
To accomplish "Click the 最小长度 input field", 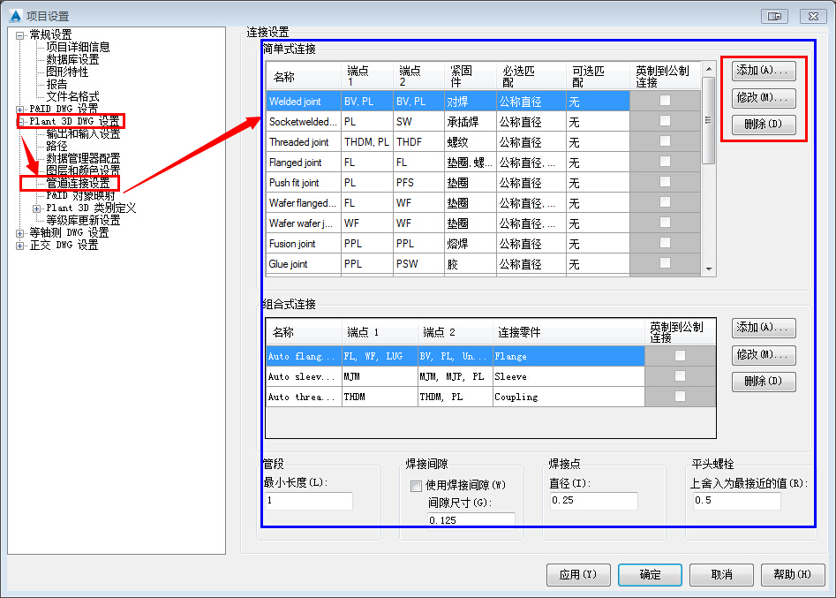I will [x=308, y=502].
